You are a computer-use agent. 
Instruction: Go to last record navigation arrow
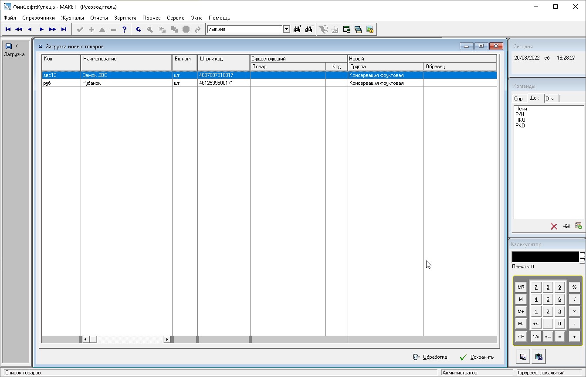64,30
